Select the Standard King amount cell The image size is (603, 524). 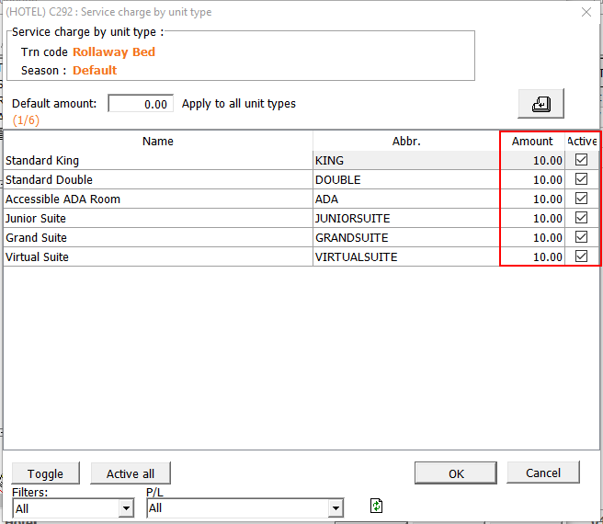[532, 160]
